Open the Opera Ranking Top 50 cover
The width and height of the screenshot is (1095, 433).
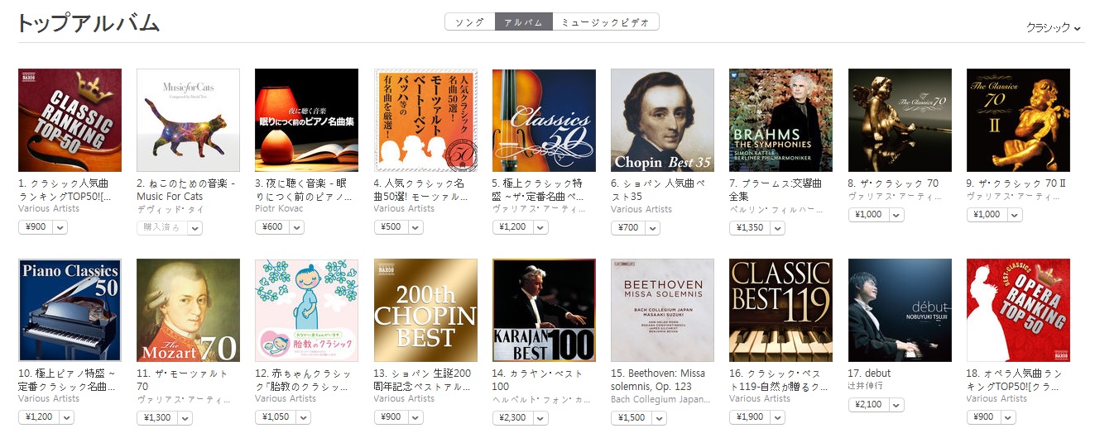coord(1018,311)
